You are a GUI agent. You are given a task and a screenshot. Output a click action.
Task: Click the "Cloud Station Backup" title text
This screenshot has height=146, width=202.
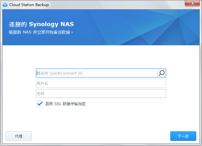coord(29,5)
